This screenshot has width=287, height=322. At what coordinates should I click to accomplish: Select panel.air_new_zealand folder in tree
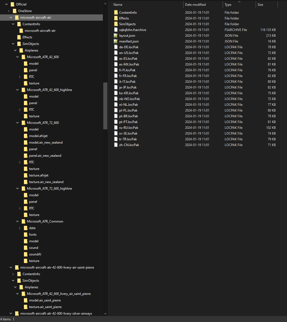point(45,156)
